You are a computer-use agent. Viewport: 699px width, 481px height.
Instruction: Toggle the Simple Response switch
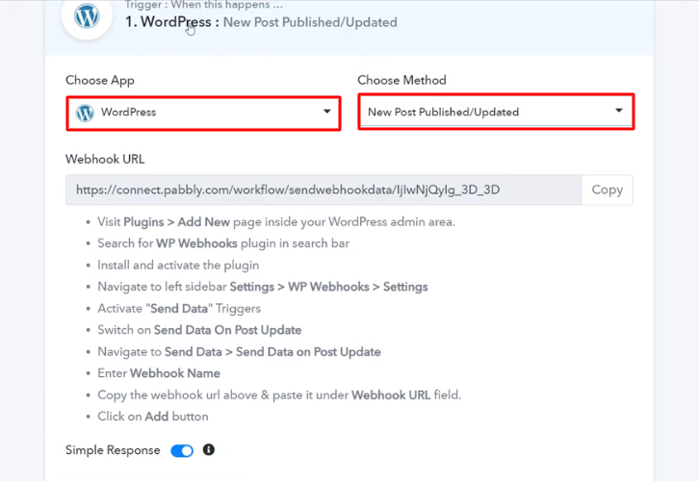pyautogui.click(x=182, y=451)
